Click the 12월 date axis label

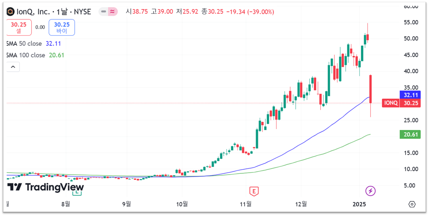pos(301,204)
